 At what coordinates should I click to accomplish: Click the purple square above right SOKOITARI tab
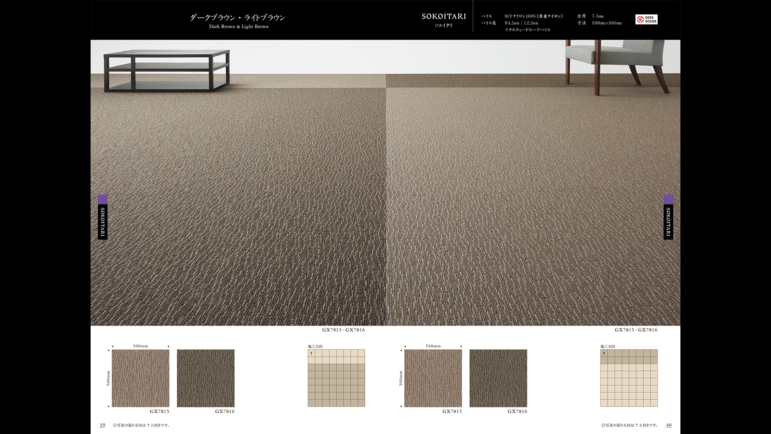pos(668,200)
